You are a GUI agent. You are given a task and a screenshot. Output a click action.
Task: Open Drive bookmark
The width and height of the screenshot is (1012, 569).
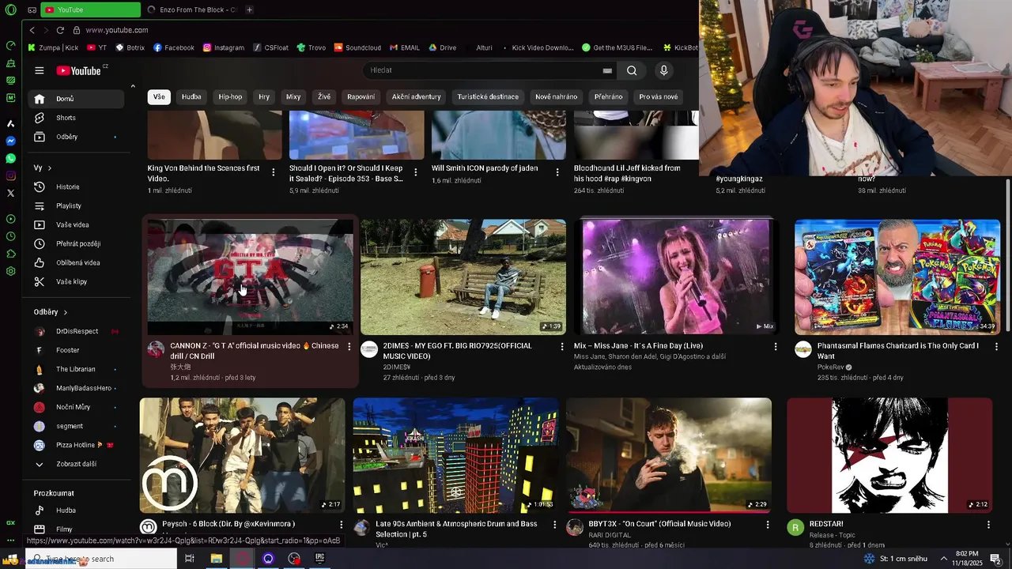(x=442, y=47)
